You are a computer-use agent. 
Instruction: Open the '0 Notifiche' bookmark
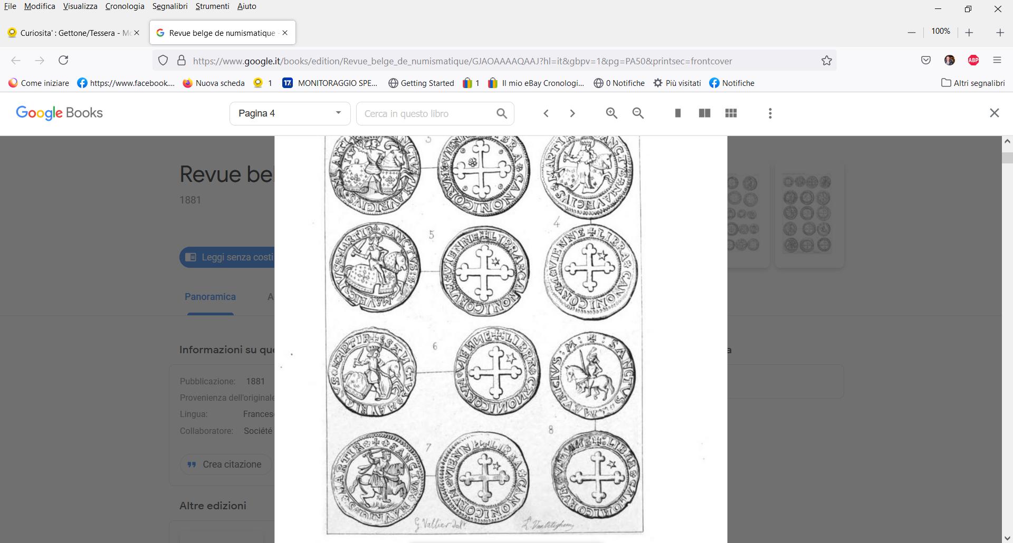coord(619,83)
